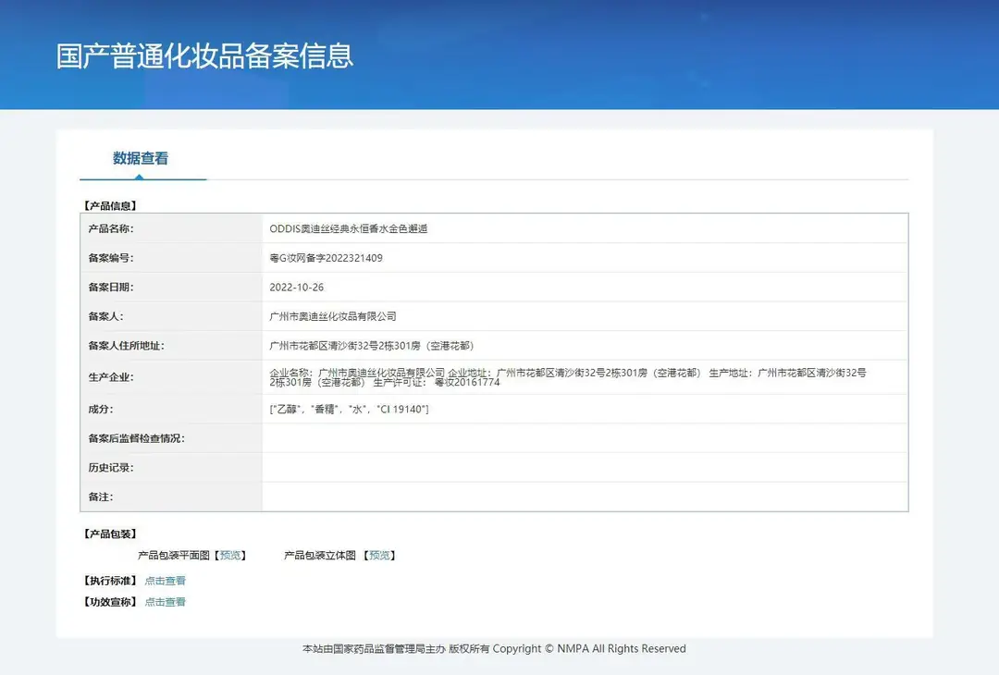Click the 产品包装平面图 label text
999x675 pixels.
(174, 556)
